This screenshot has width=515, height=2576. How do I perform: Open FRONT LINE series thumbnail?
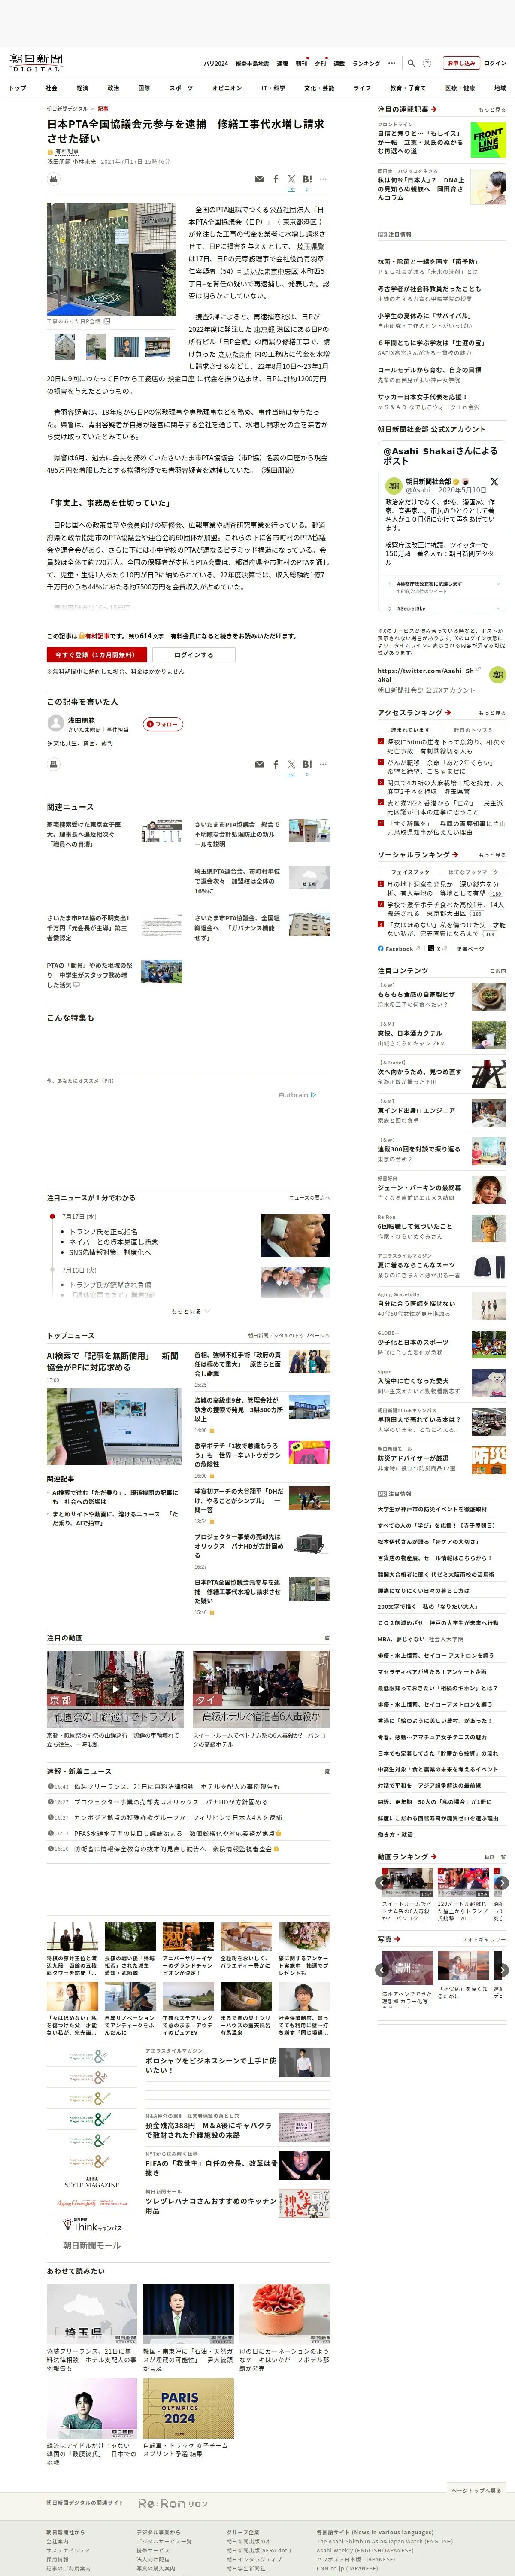coord(488,139)
